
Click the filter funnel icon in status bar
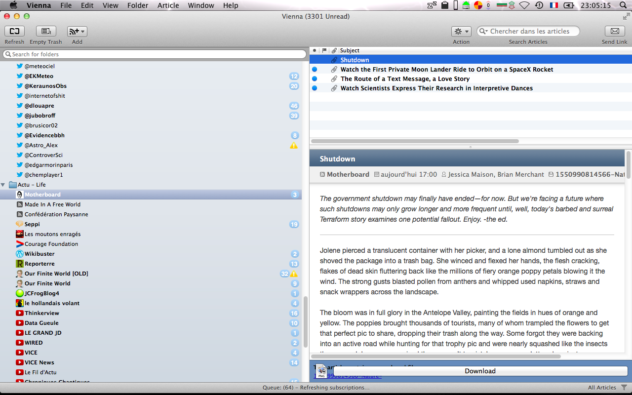tap(624, 388)
